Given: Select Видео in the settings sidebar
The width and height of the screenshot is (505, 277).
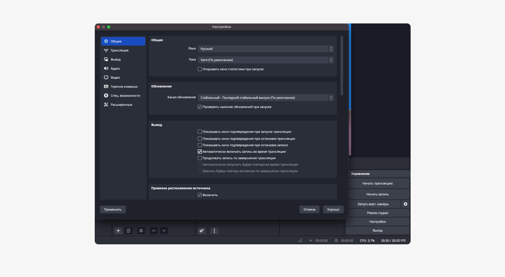Looking at the screenshot, I should pos(123,77).
